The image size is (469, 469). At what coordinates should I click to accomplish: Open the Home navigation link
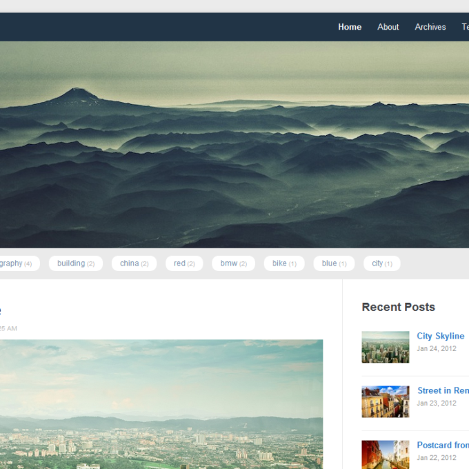[350, 27]
